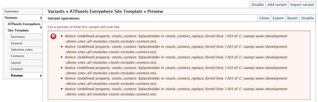The image size is (318, 102).
Task: Expand the Variants arrow in sidebar
Action: pos(41,18)
